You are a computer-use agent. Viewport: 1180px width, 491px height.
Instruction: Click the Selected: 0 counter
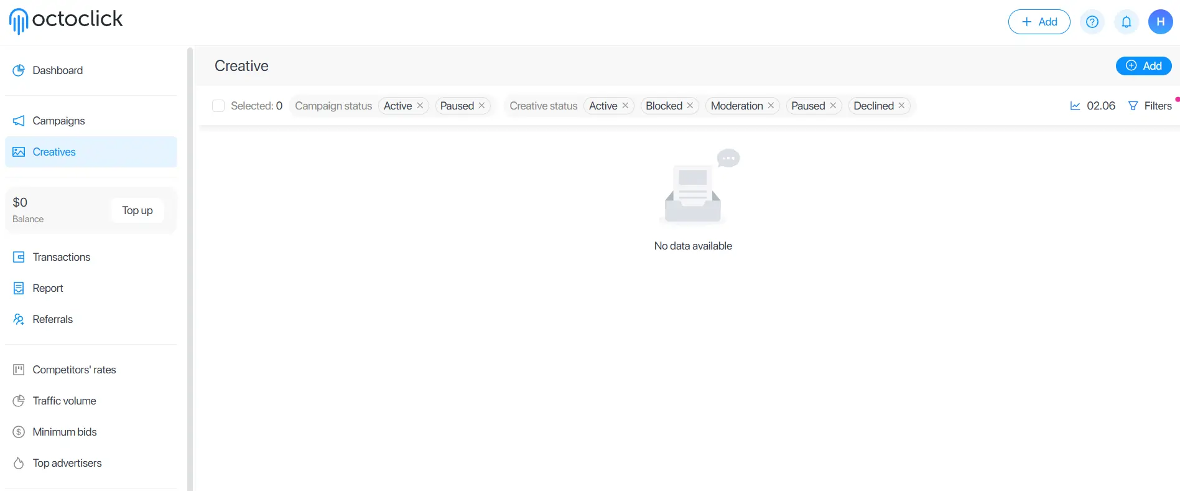(x=256, y=106)
